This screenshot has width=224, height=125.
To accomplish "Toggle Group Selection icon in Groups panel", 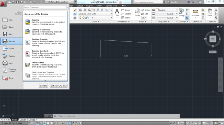I will tap(187, 18).
